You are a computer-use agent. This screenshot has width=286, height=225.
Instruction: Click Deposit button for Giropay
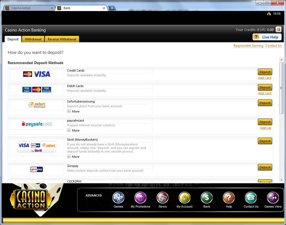point(265,167)
